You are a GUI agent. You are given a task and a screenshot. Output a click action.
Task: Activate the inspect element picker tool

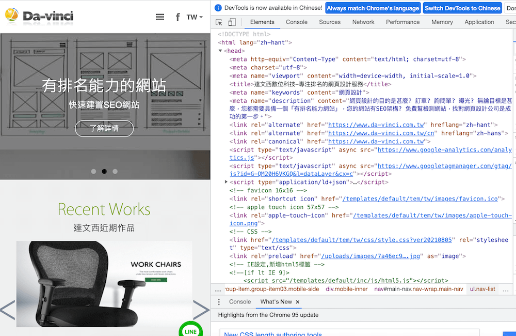click(219, 22)
